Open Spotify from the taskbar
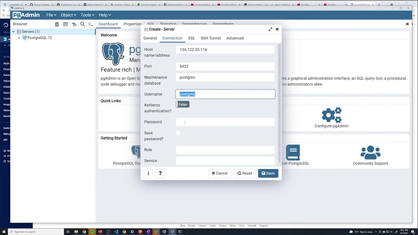The image size is (418, 235). point(92,232)
